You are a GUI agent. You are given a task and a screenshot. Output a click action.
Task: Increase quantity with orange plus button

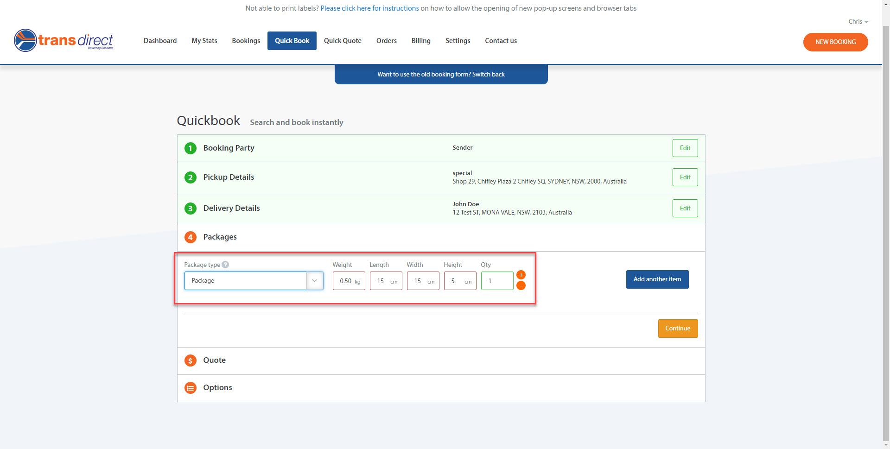coord(521,275)
